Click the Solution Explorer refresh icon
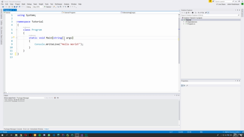Viewport: 244px width, 137px height. coord(199,13)
